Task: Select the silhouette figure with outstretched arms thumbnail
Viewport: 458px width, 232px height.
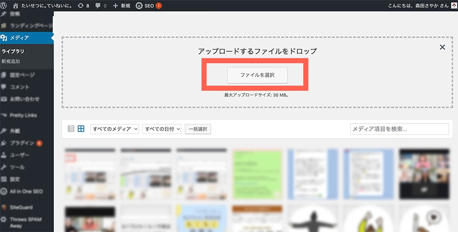Action: 313,218
